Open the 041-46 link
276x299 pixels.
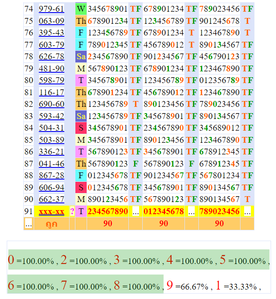pos(52,164)
